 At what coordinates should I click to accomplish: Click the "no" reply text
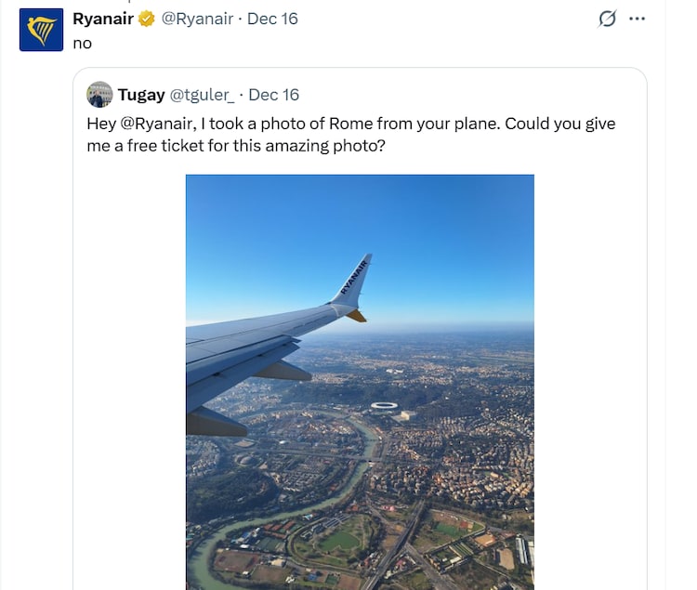tap(82, 43)
